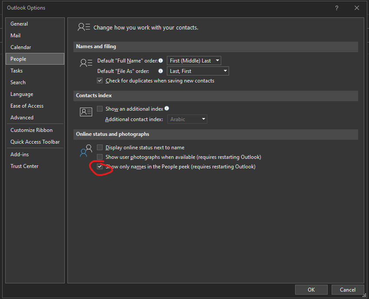Click the Contacts index card icon

point(86,112)
